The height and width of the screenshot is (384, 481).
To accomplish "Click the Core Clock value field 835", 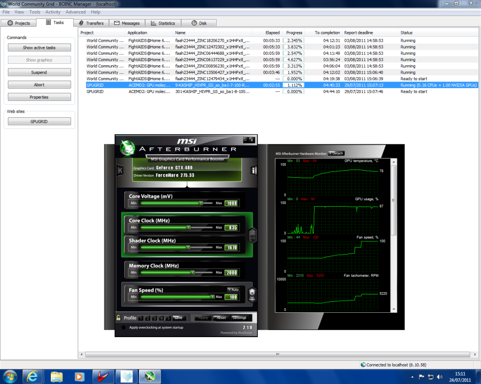I will pyautogui.click(x=232, y=228).
